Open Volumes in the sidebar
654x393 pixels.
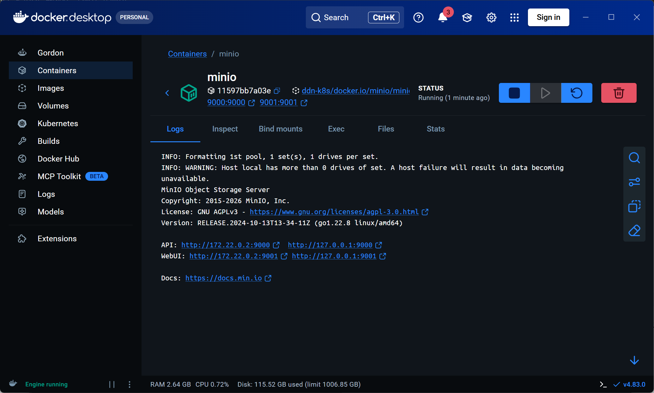click(x=71, y=106)
